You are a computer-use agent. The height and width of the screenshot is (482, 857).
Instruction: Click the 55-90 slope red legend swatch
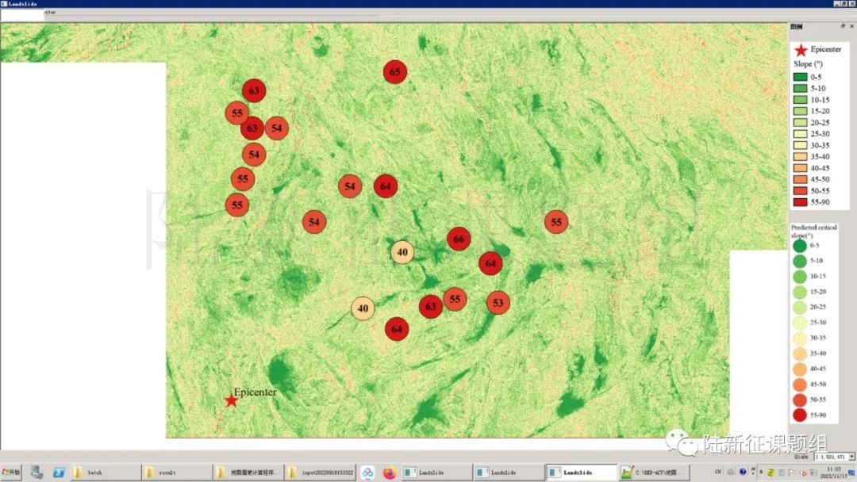point(800,202)
